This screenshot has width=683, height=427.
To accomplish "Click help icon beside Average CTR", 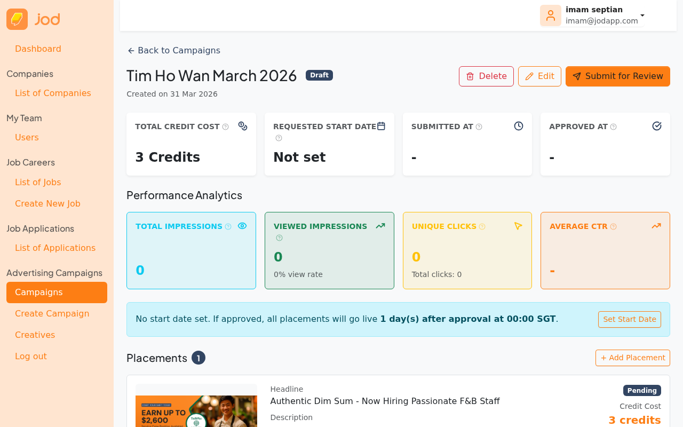I will [x=613, y=227].
